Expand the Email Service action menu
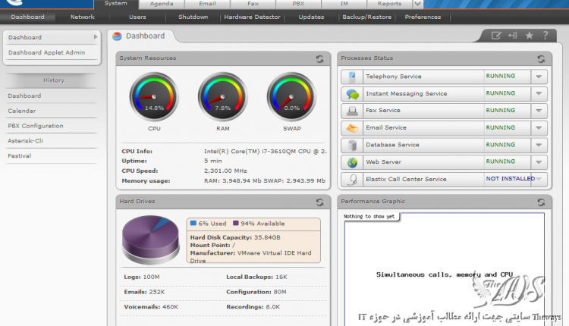 click(x=539, y=128)
